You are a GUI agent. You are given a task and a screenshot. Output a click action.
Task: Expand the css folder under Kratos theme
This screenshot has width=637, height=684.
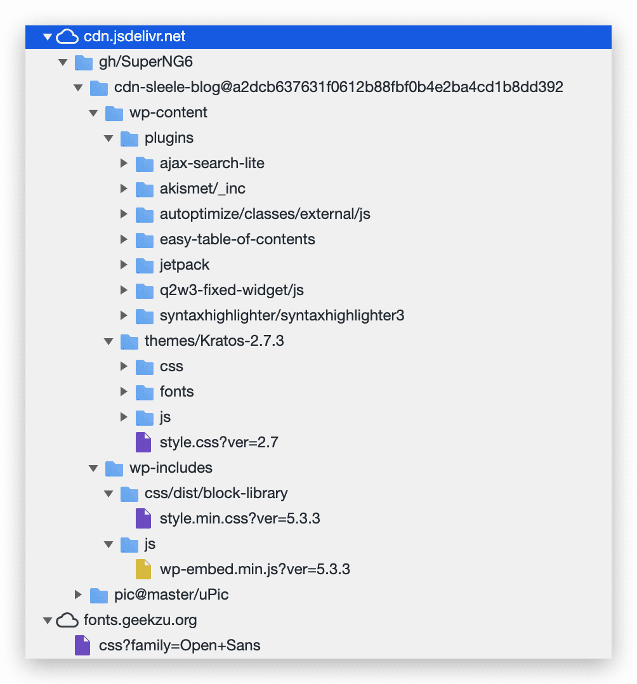(x=124, y=366)
